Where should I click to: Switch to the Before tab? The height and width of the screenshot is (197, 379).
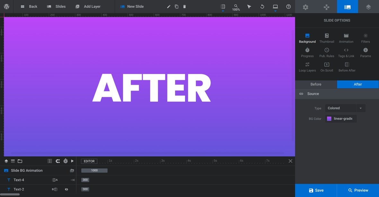[x=316, y=84]
